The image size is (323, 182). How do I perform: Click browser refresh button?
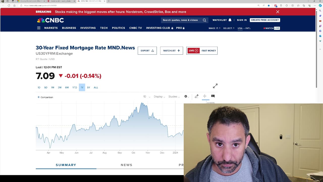(x=9, y=5)
